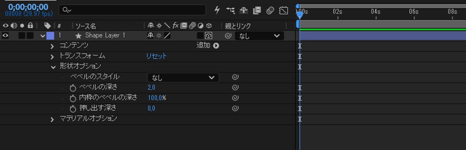Click the quality slash column header icon
This screenshot has height=150, width=466.
167,26
